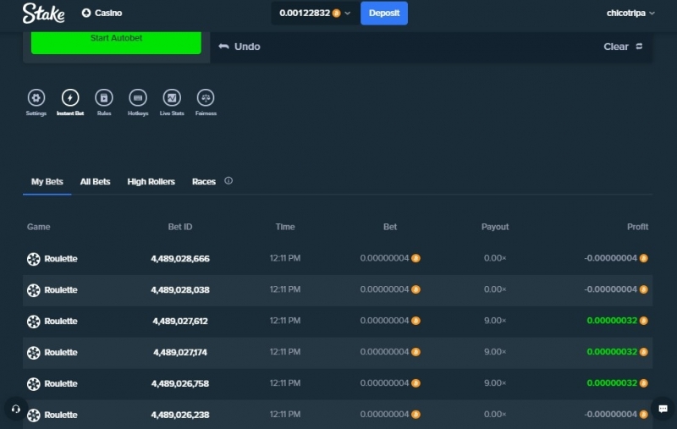Open bet ID 4,489,026,238

[x=180, y=415]
